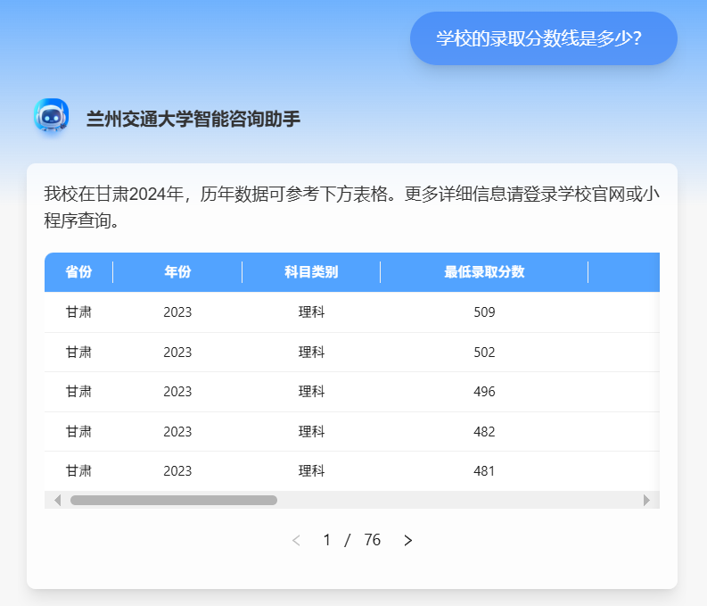The image size is (707, 606).
Task: Click the 科目类别 column header
Action: click(x=311, y=272)
